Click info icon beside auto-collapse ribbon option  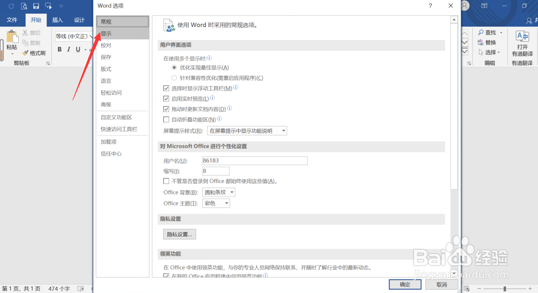pos(219,119)
